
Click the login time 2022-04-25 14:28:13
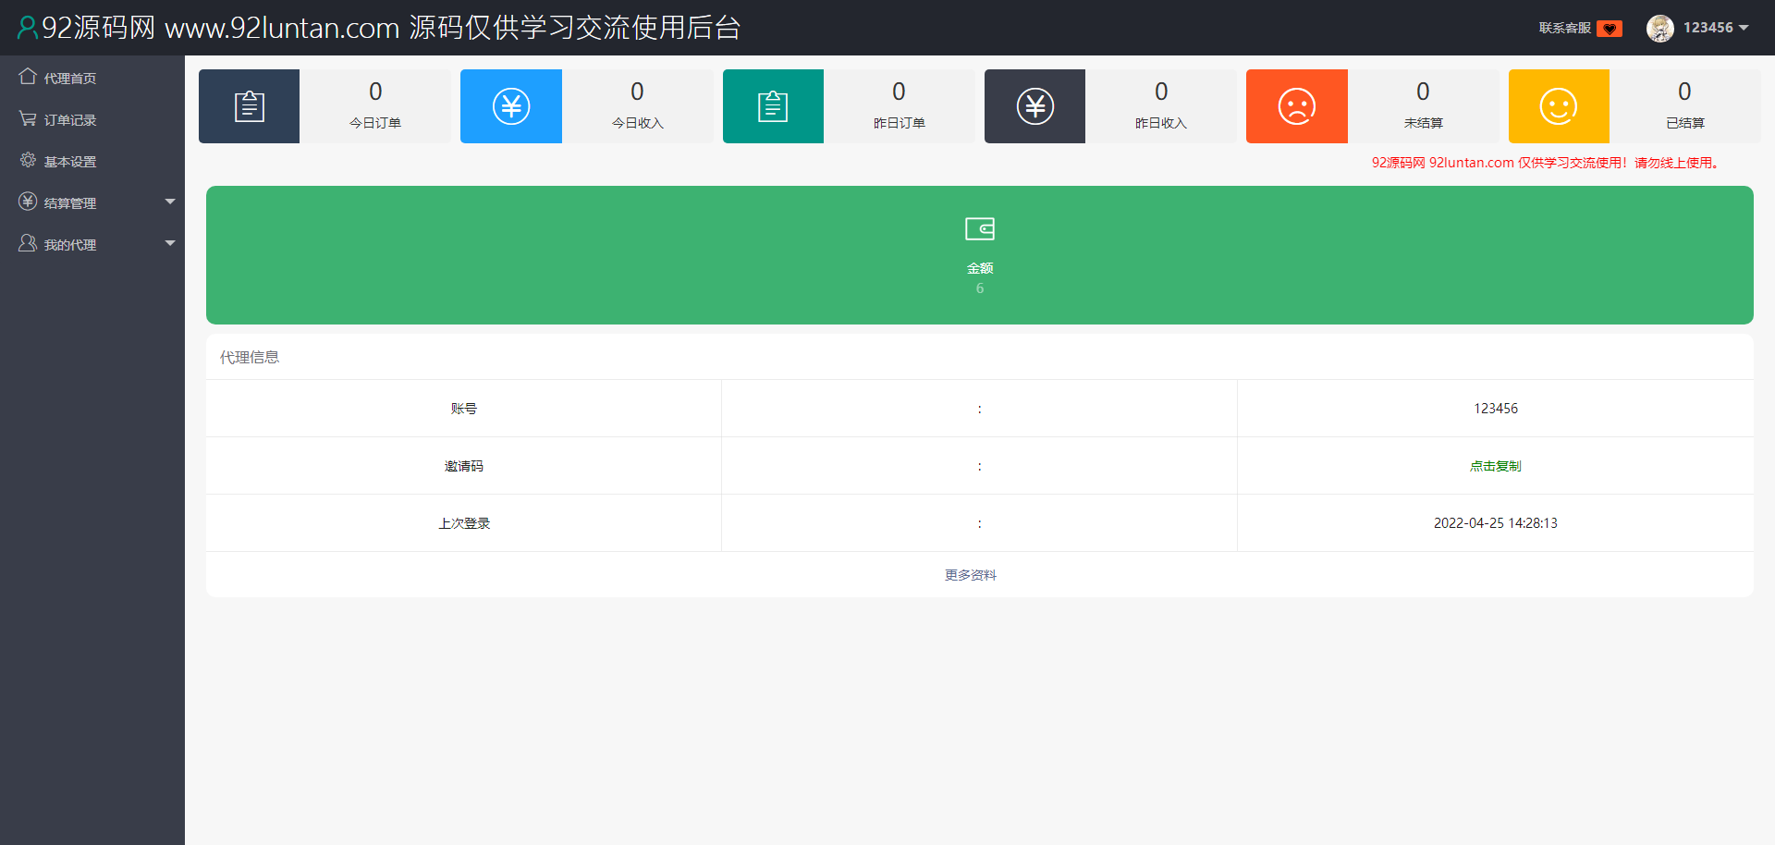[x=1496, y=523]
